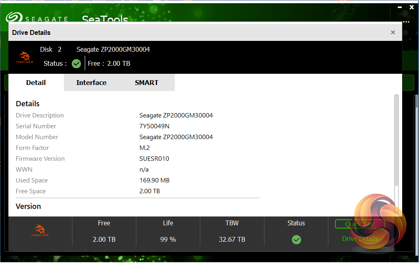Image resolution: width=419 pixels, height=263 pixels.
Task: Click the Free Space value 2.00 TB
Action: [149, 191]
